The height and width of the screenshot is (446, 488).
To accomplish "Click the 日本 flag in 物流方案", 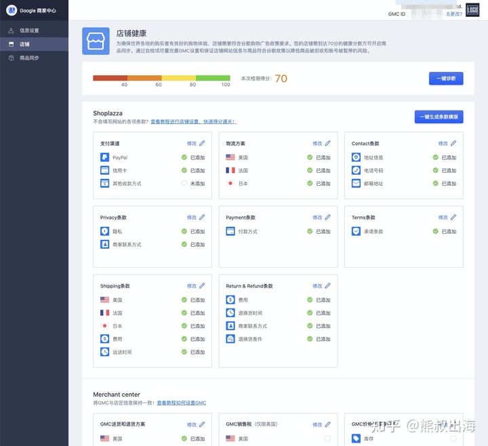I will click(x=230, y=183).
